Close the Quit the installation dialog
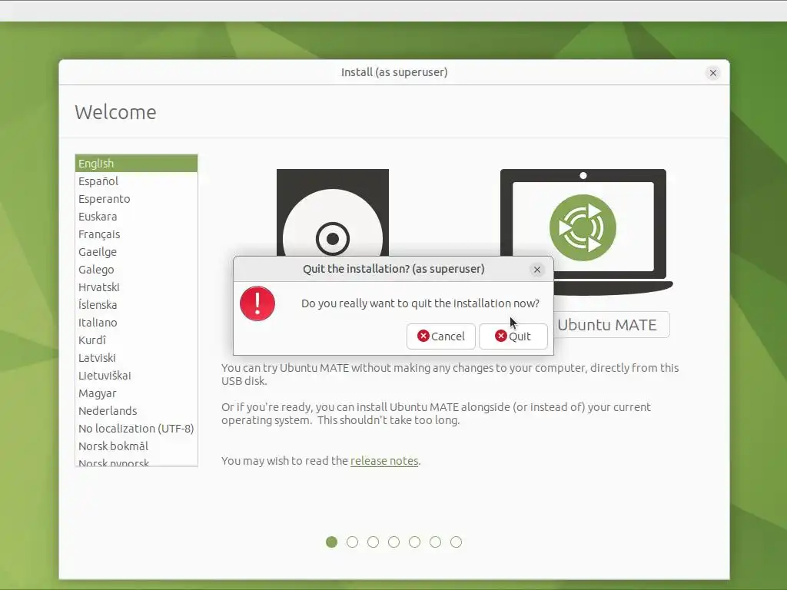This screenshot has height=590, width=787. click(537, 270)
